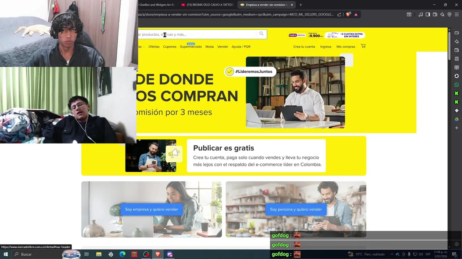Open the notification center icon

(456, 254)
